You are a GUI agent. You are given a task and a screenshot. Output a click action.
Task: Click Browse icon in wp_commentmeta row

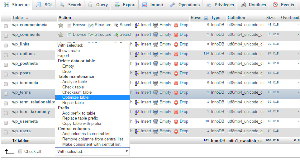[x=69, y=25]
